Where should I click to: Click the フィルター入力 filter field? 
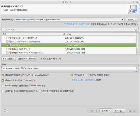pos(68,30)
